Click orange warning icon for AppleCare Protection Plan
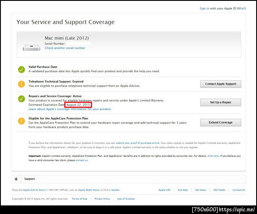This screenshot has height=214, width=257. click(x=21, y=121)
